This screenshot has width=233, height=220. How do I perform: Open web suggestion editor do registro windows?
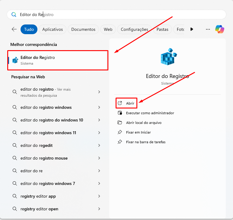pos(57,107)
